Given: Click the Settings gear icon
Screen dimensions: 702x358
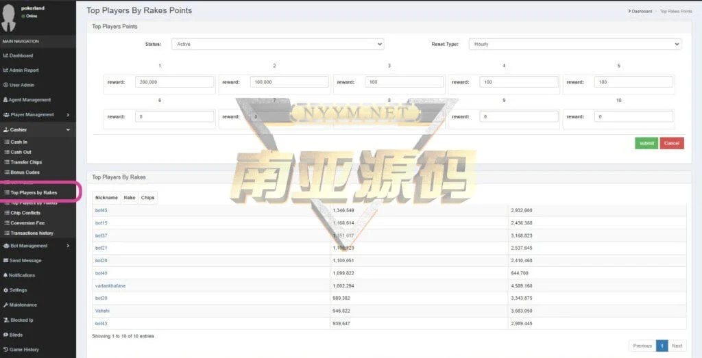Looking at the screenshot, I should point(5,290).
